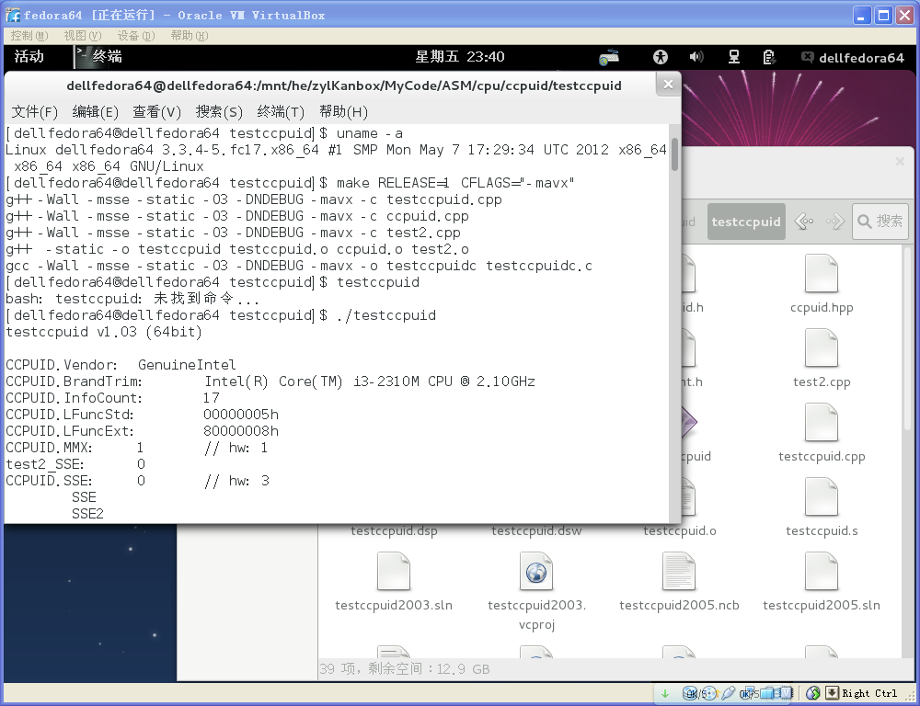Viewport: 920px width, 706px height.
Task: Click the VirtualBox optical disc status icon
Action: click(x=709, y=694)
